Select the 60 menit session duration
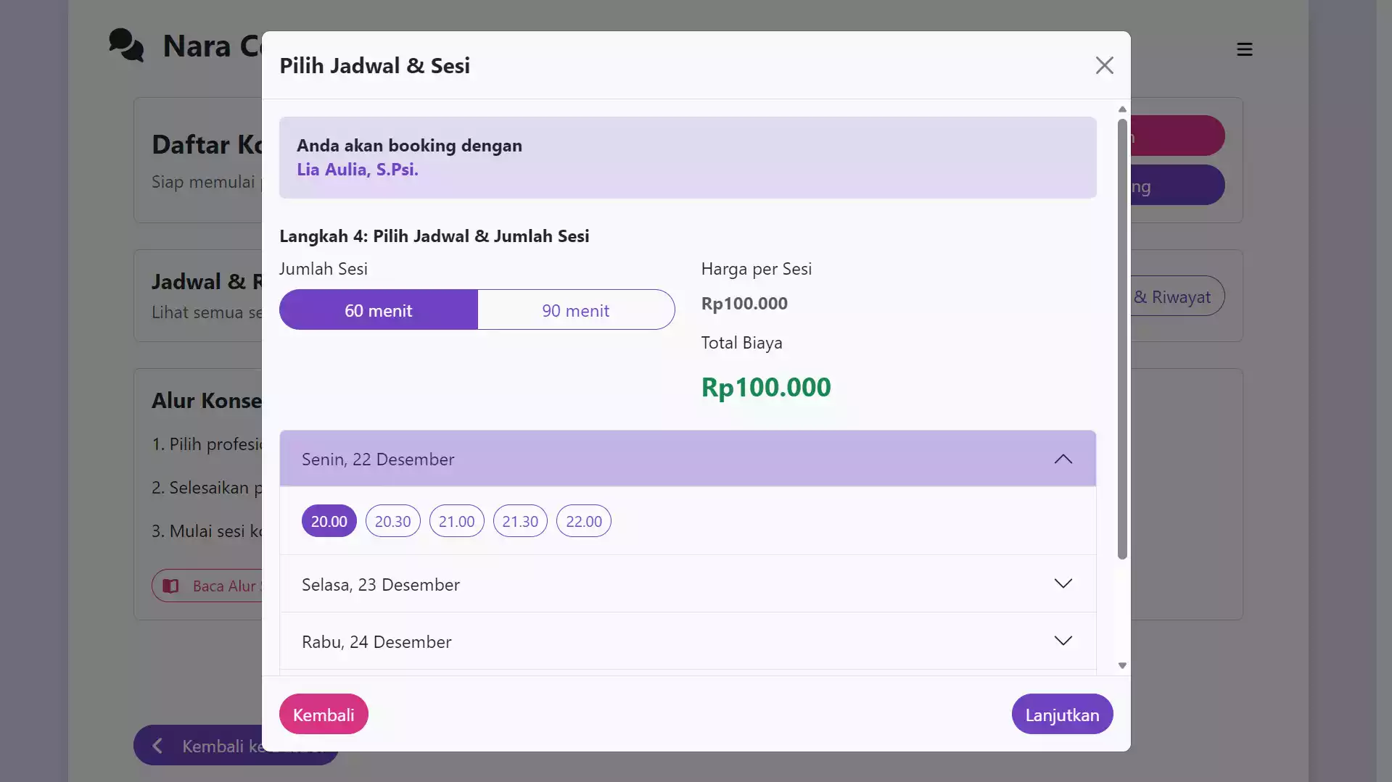This screenshot has height=782, width=1392. coord(378,310)
